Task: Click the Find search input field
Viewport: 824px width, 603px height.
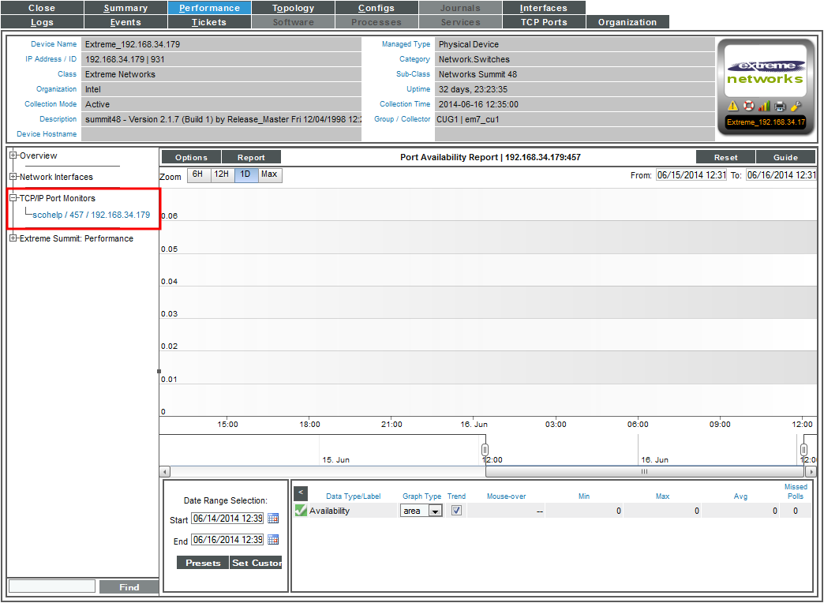Action: pos(51,586)
